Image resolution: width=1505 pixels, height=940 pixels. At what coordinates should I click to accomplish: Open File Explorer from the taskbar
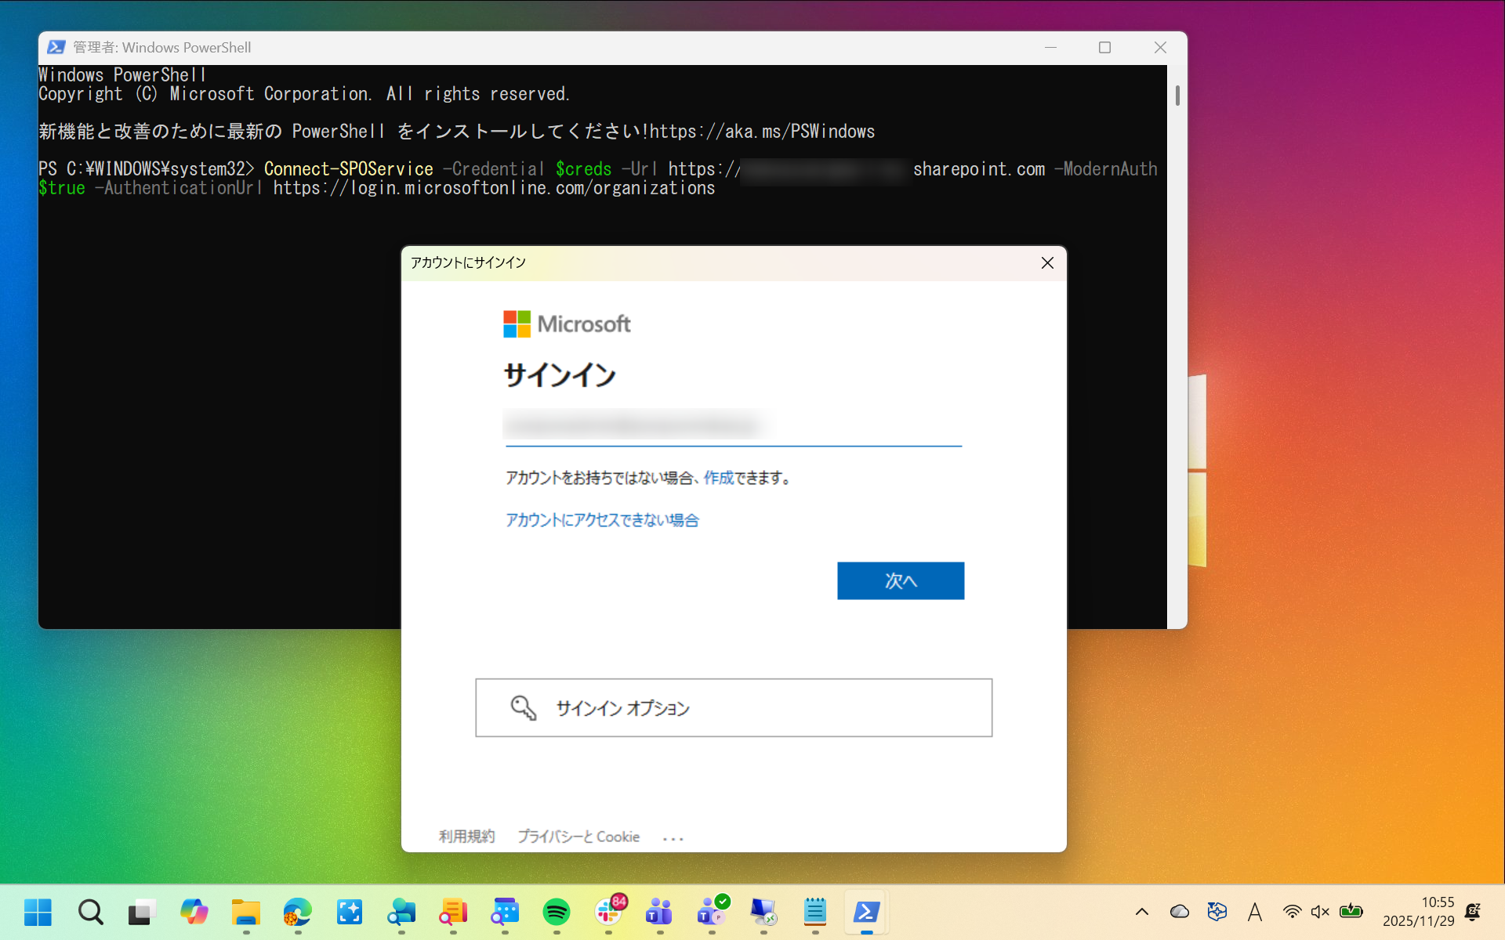(x=245, y=912)
